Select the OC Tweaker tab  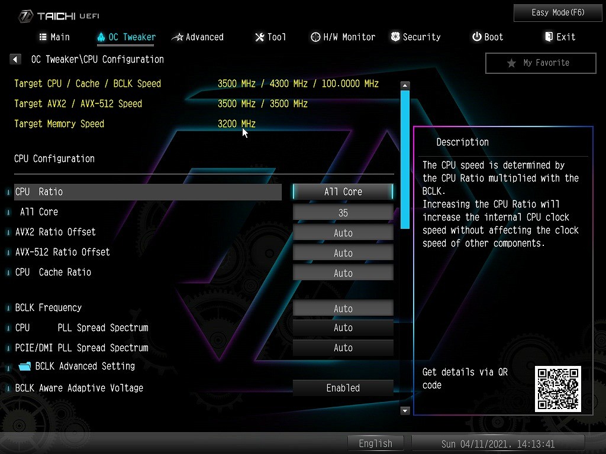126,37
